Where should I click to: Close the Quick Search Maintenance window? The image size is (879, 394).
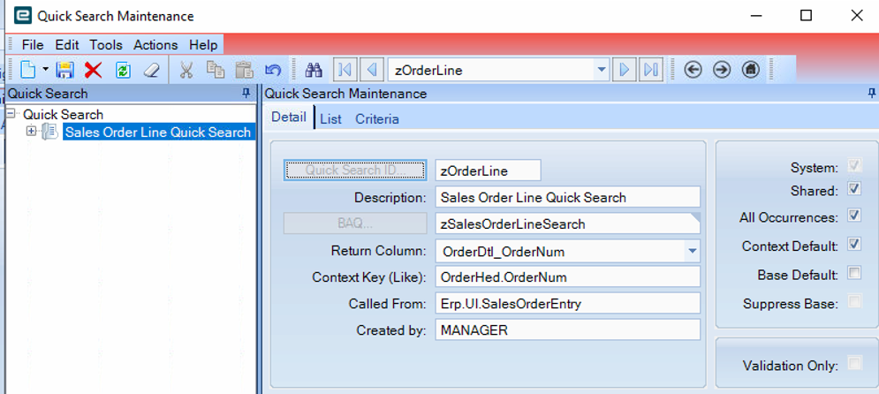pyautogui.click(x=857, y=16)
